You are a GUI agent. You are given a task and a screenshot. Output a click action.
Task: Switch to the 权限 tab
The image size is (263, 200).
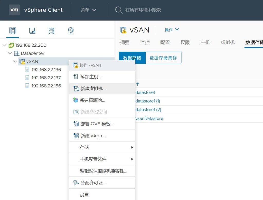(185, 42)
